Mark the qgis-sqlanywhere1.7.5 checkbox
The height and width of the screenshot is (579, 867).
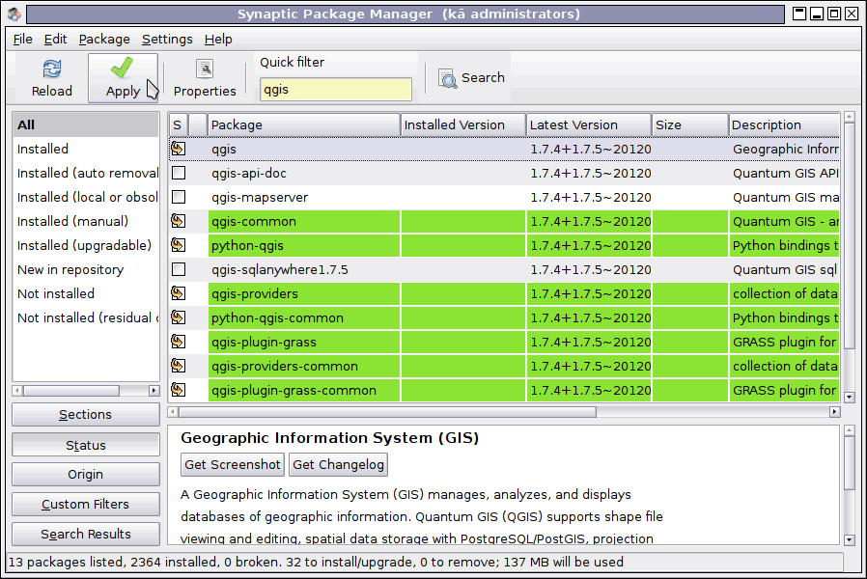pos(179,269)
